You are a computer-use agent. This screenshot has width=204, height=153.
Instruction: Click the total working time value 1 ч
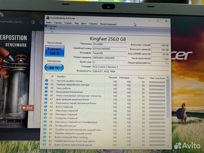[x=160, y=63]
